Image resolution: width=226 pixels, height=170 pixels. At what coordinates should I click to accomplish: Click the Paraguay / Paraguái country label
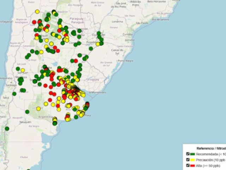click(77, 21)
